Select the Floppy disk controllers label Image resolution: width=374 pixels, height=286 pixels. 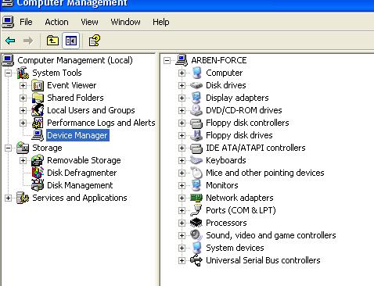(247, 123)
